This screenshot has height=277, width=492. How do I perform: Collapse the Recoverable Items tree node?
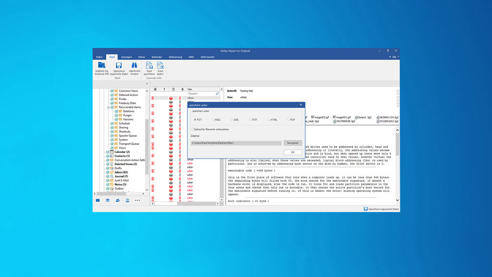pyautogui.click(x=108, y=107)
